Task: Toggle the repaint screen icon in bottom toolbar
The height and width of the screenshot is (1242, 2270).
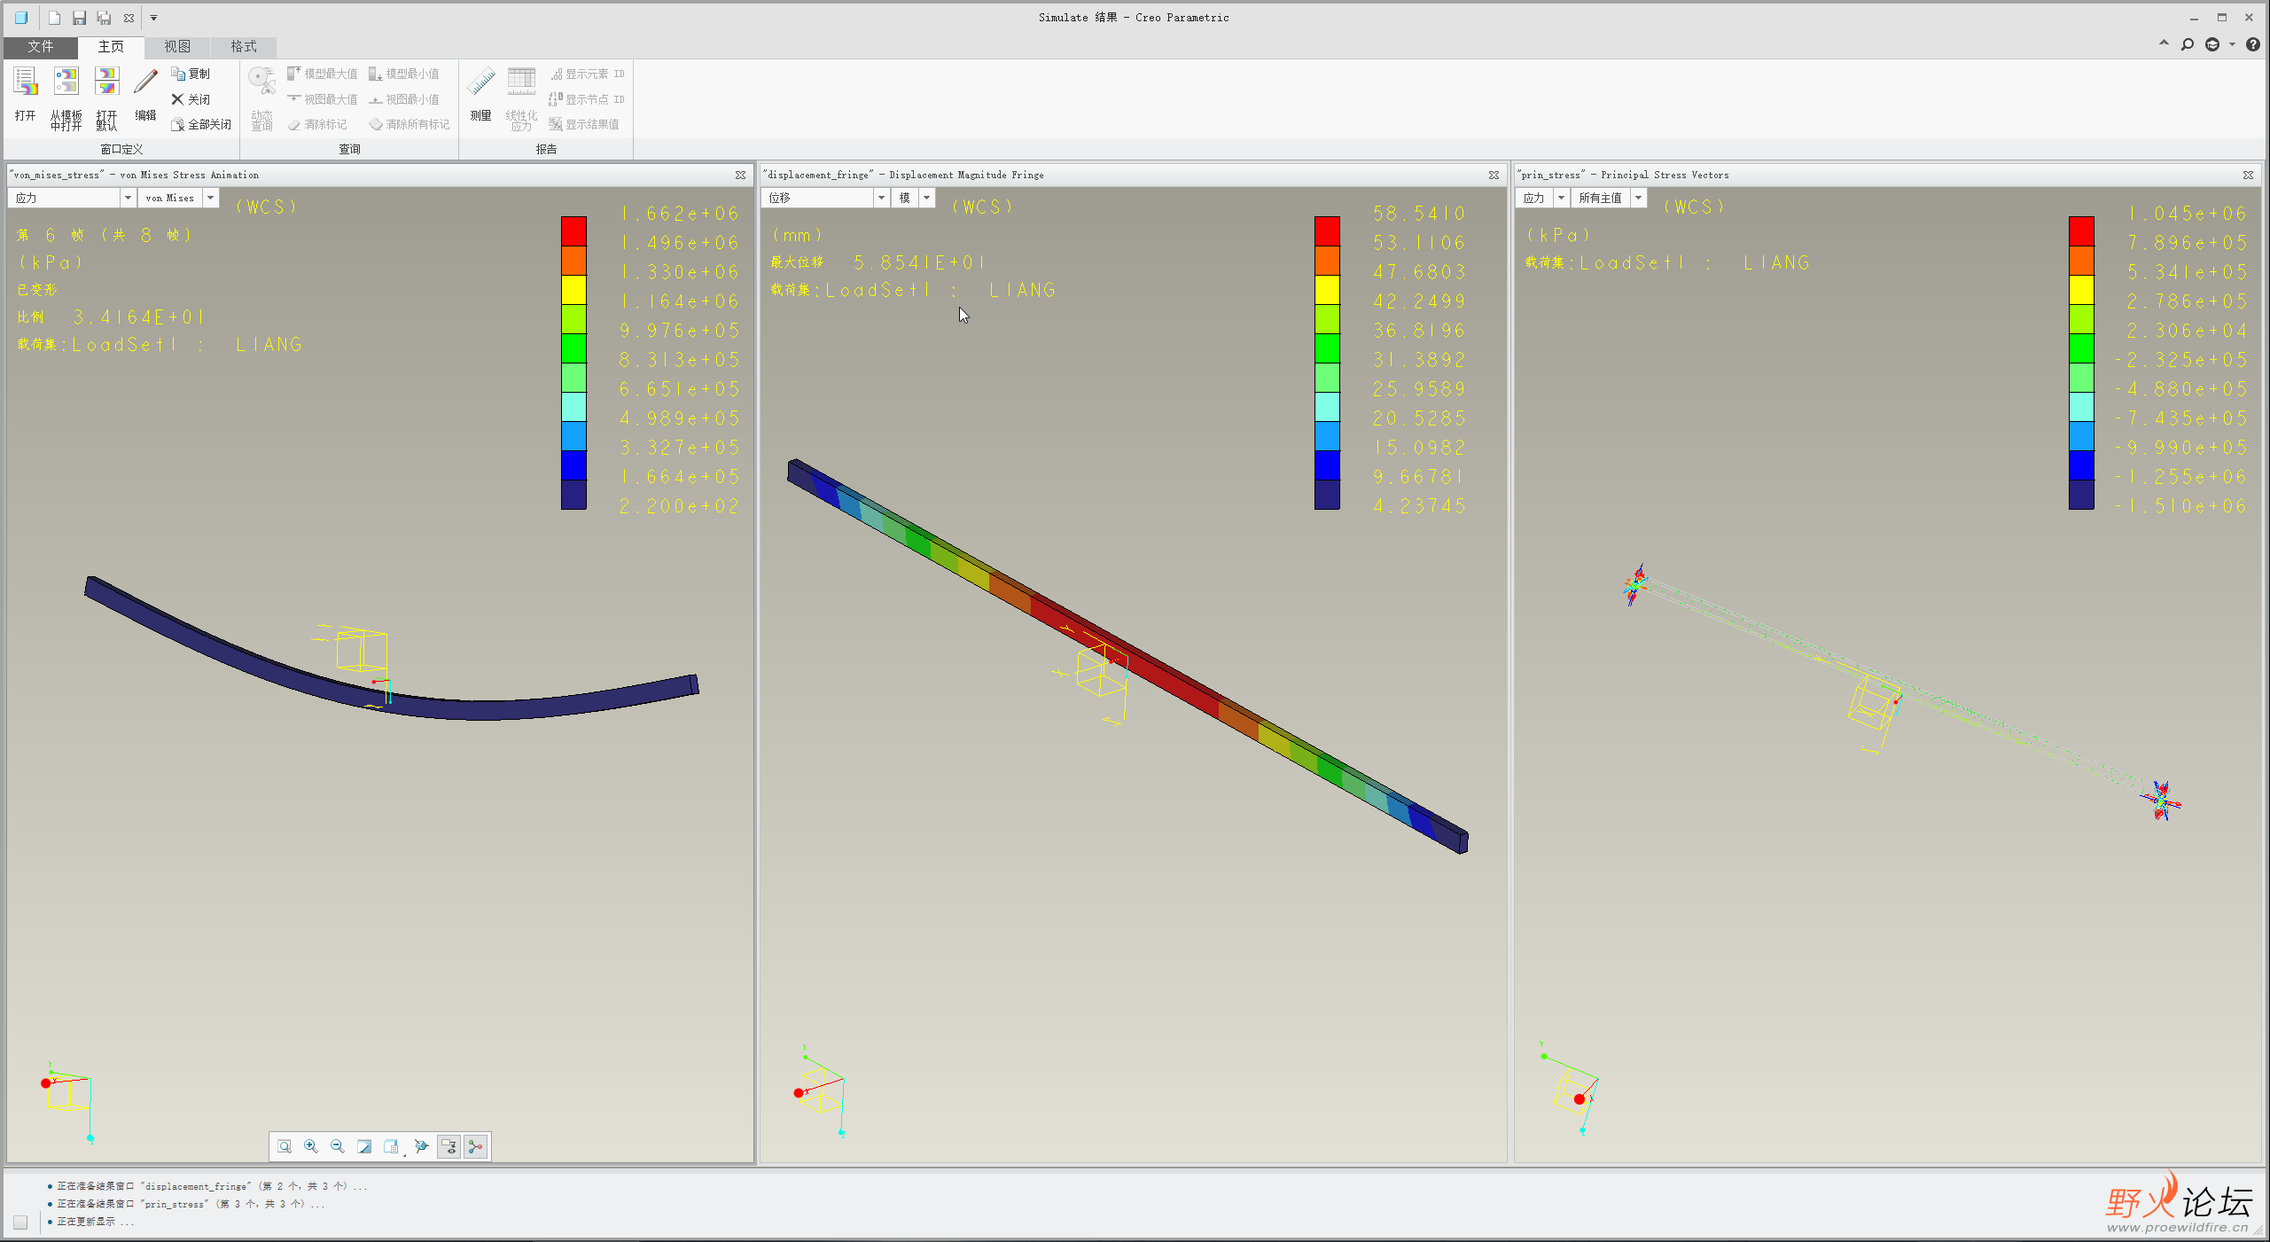Action: (364, 1146)
